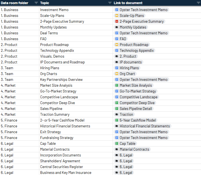The height and width of the screenshot is (175, 201).
Task: Select '5. Finance' cell in Historical Financial Statements row
Action: (19, 126)
